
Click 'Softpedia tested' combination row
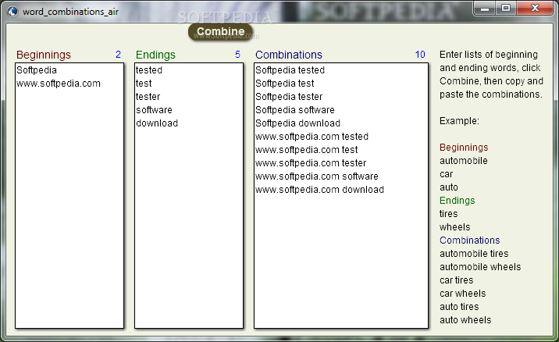click(290, 70)
